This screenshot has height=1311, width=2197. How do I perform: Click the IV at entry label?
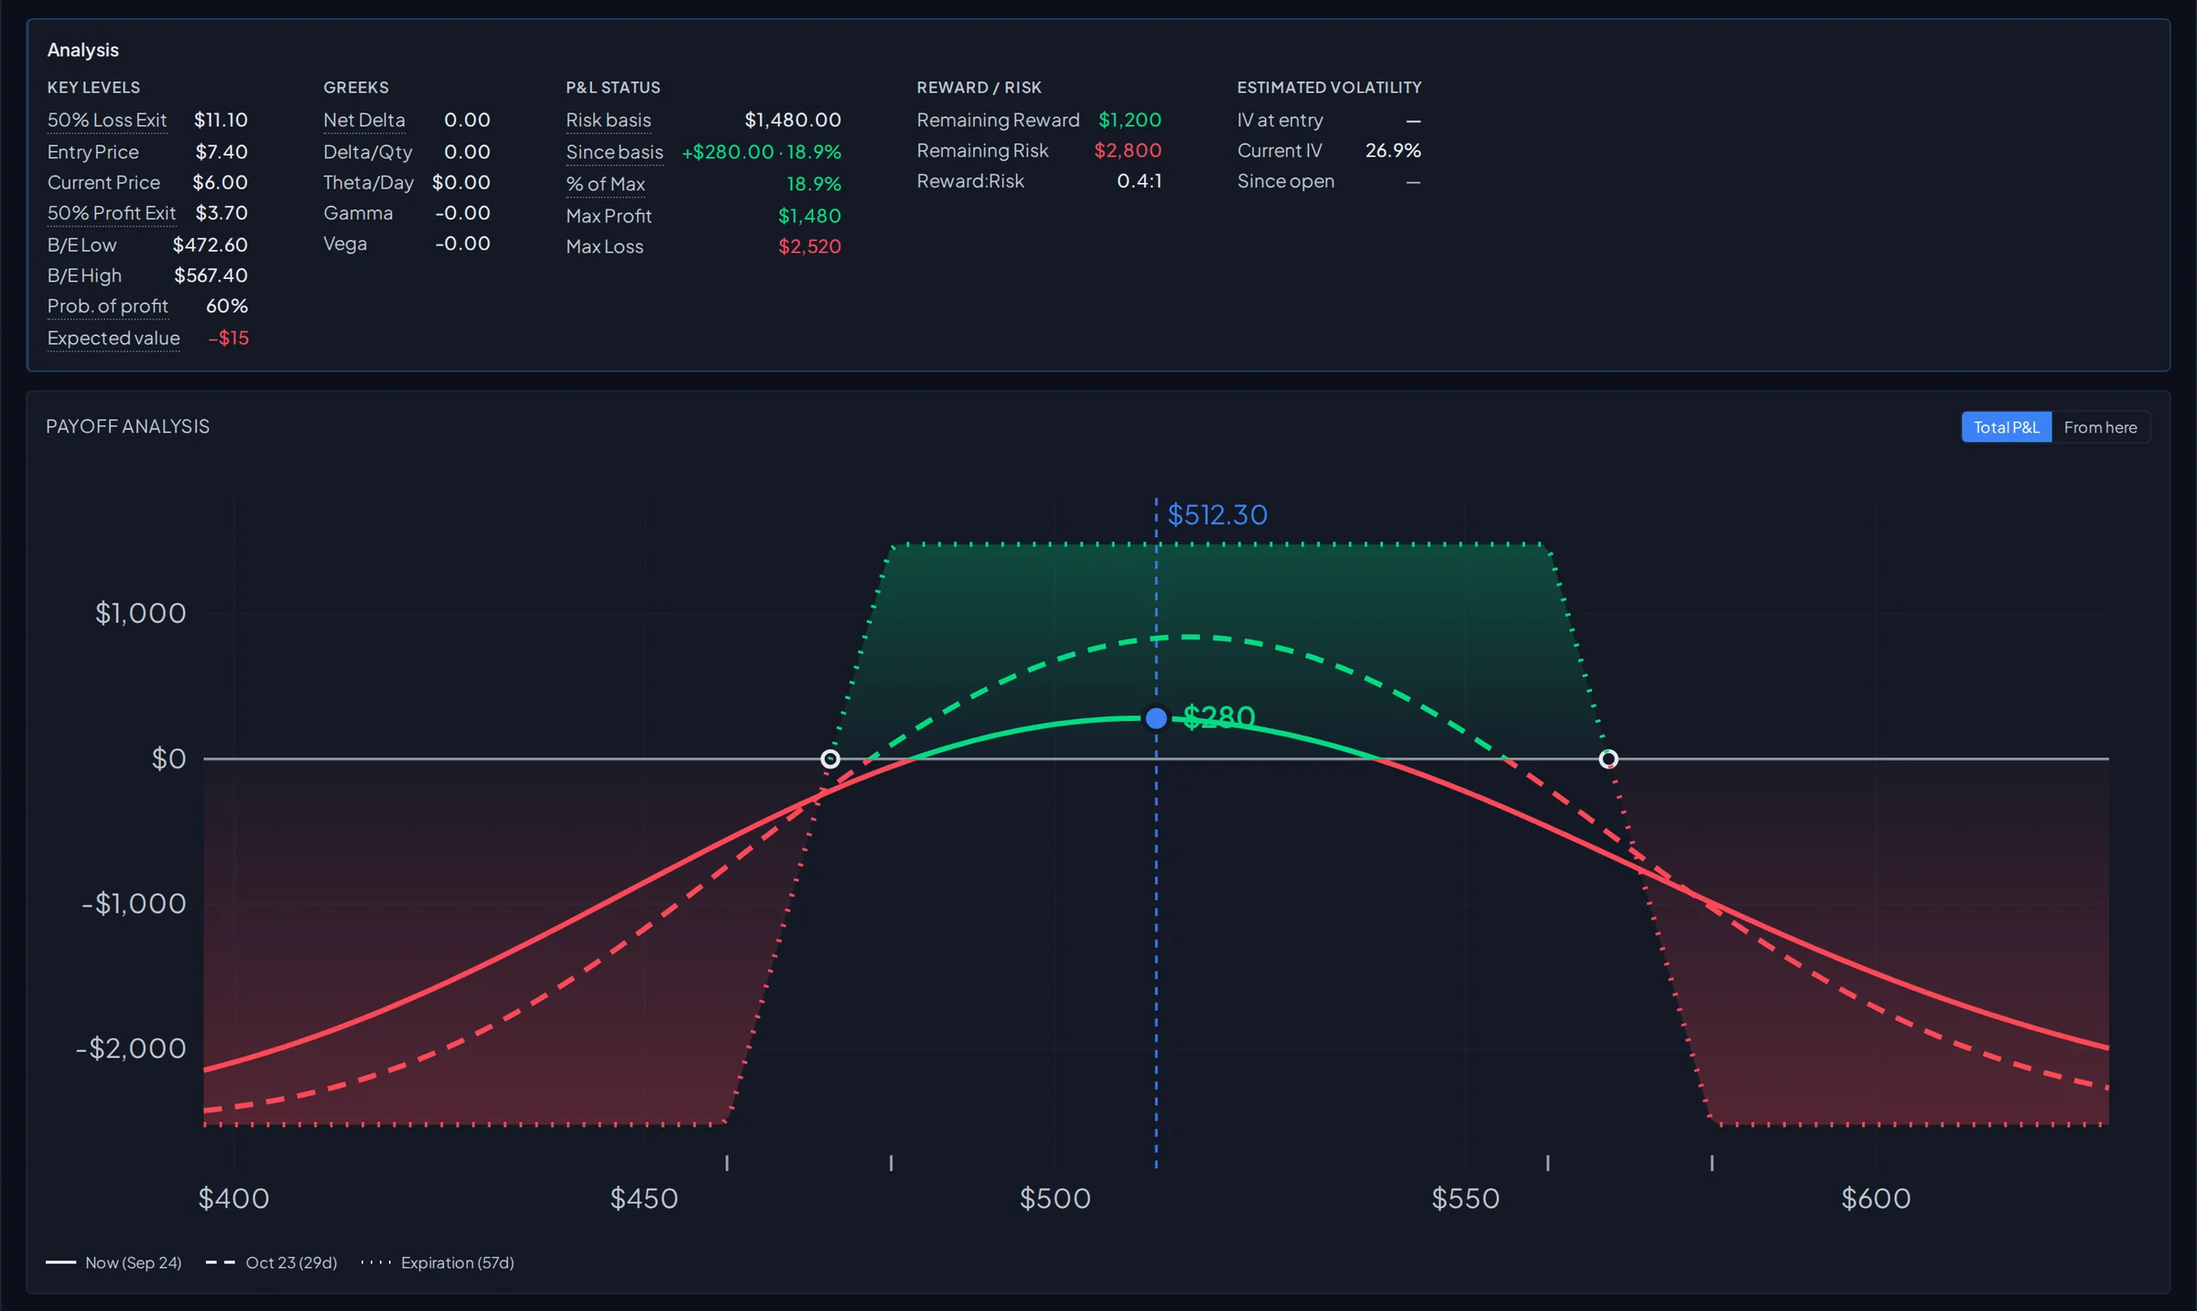tap(1280, 120)
